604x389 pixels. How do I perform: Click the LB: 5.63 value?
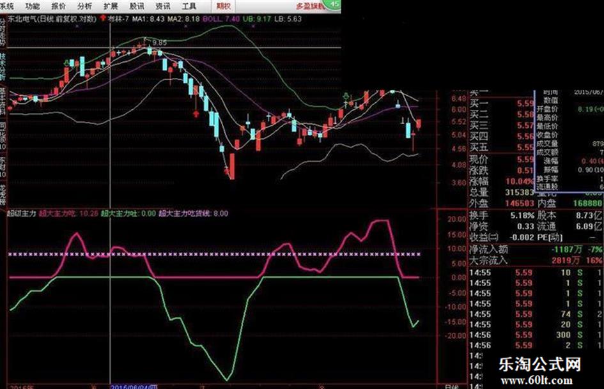point(288,19)
